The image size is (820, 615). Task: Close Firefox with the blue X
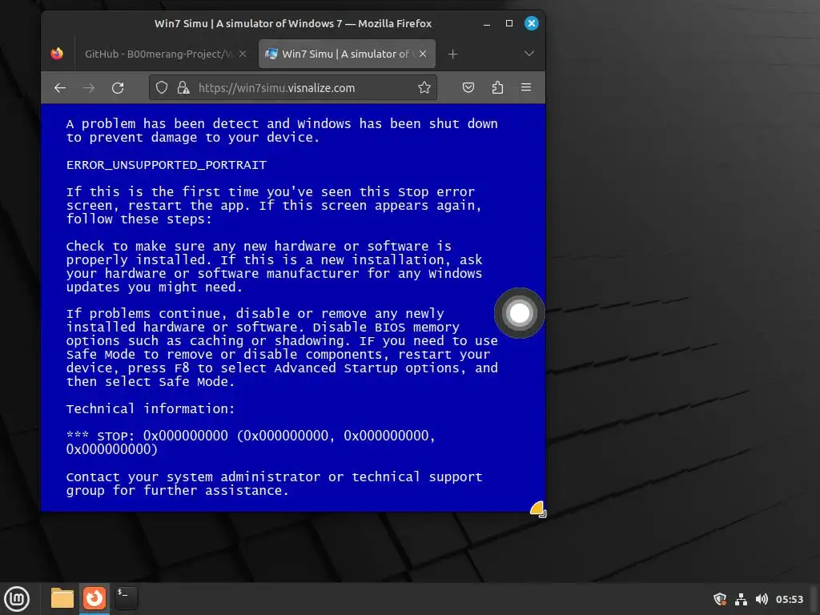tap(532, 23)
